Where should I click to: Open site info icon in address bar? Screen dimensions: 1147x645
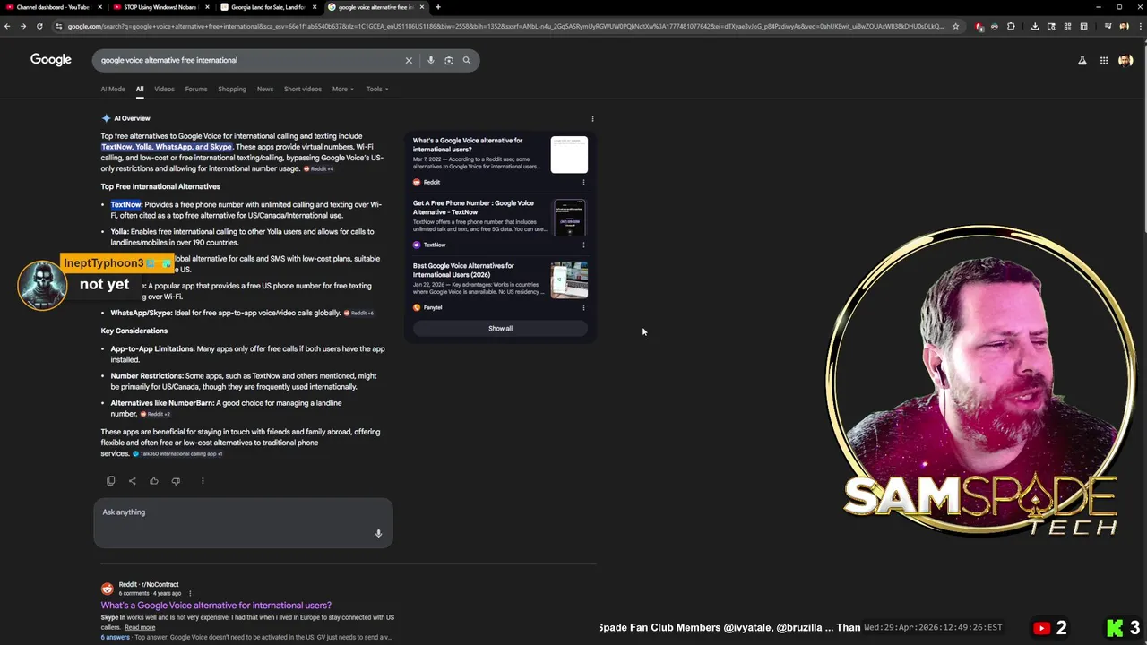59,26
